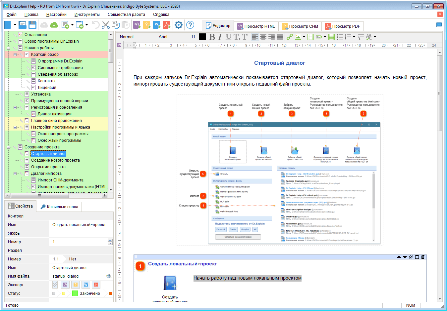Toggle HTML export in the Экспорт row

65,285
